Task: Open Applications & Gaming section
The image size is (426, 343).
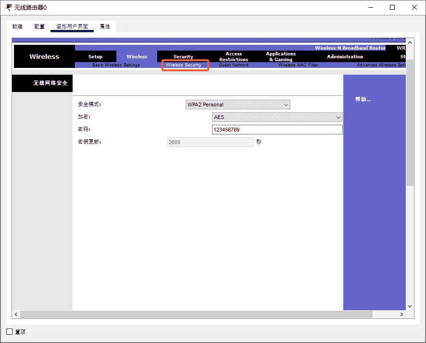Action: tap(281, 57)
